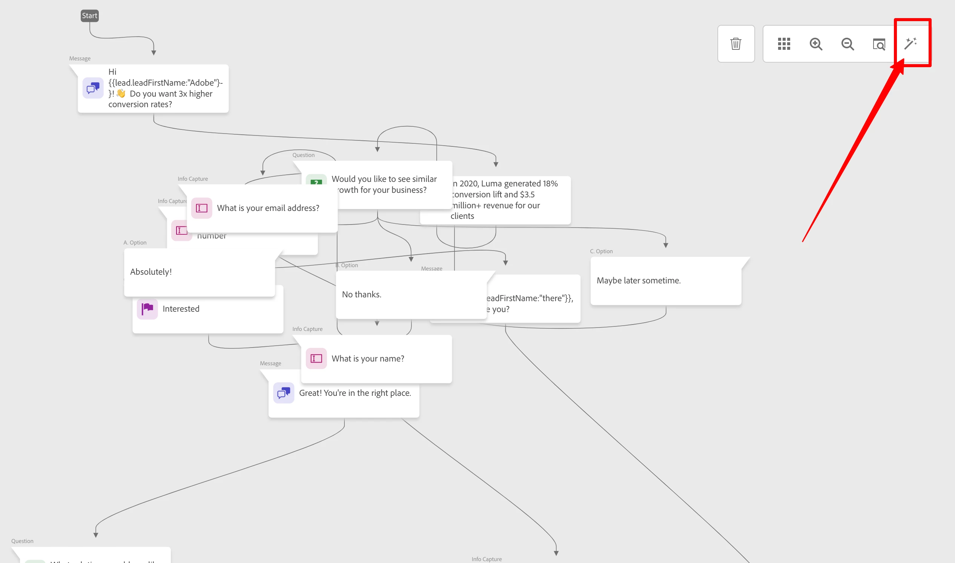955x563 pixels.
Task: Click the zoom out magnifier icon
Action: 848,44
